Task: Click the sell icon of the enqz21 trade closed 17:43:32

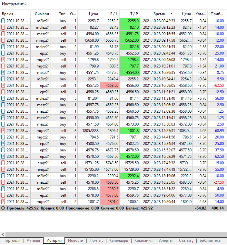Action: 3,163
